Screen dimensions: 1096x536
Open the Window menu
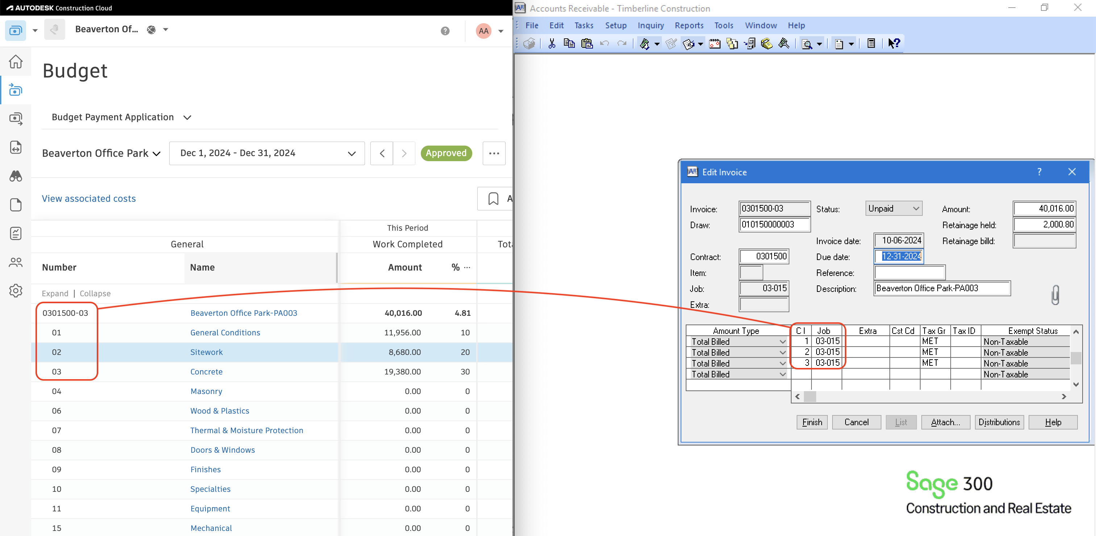coord(761,25)
